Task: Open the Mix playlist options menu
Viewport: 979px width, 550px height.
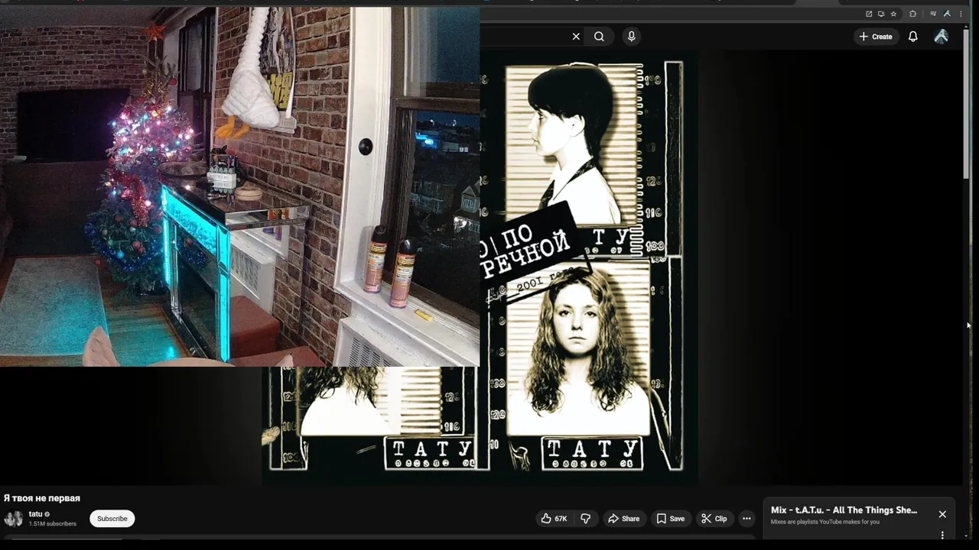Action: (x=942, y=535)
